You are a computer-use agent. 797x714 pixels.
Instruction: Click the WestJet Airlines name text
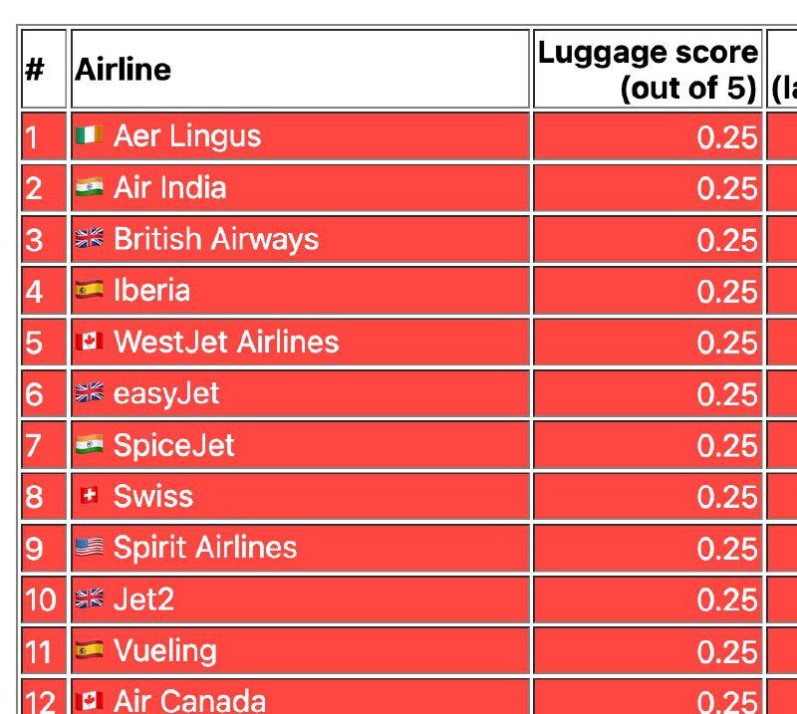pos(226,342)
